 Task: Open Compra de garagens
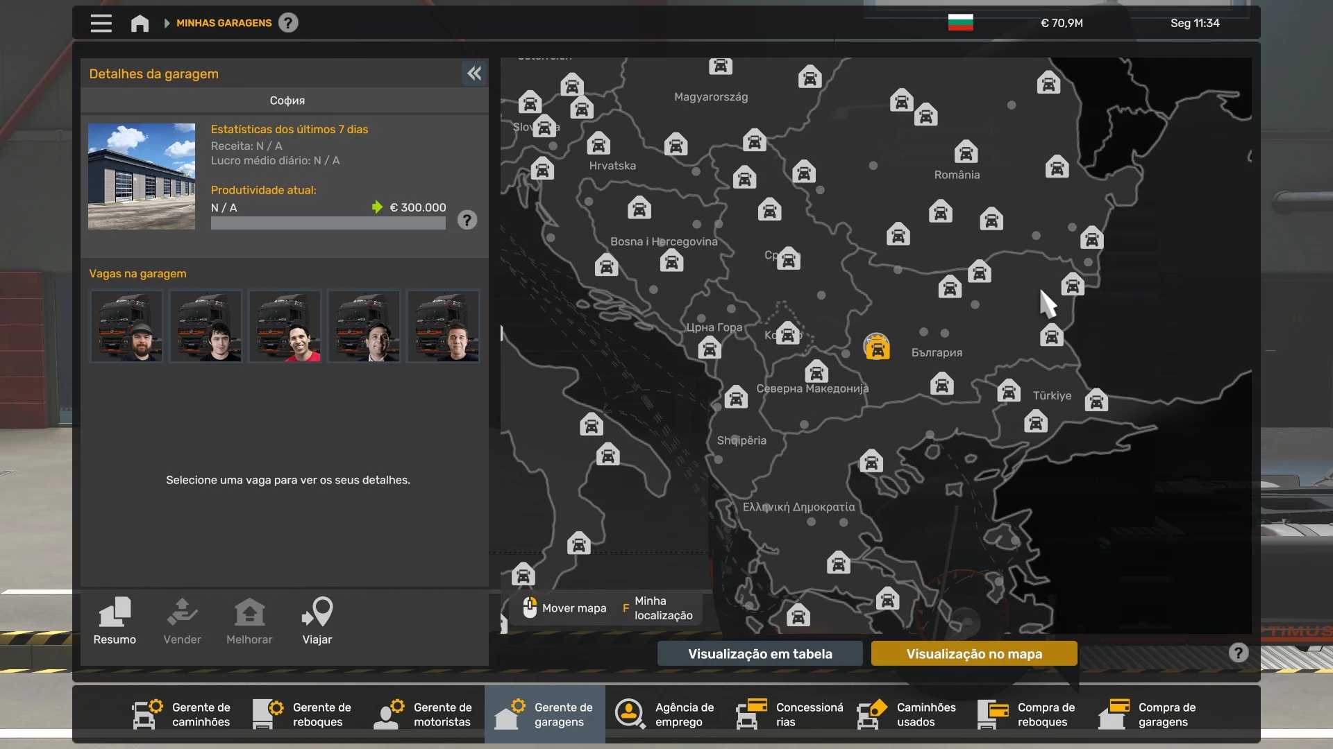1148,714
